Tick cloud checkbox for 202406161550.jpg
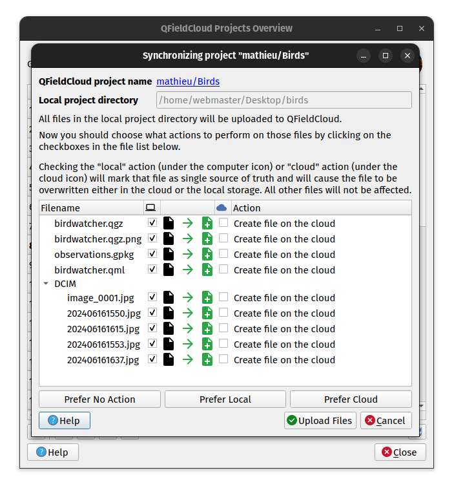Screen dimensions: 454x488 pos(223,313)
